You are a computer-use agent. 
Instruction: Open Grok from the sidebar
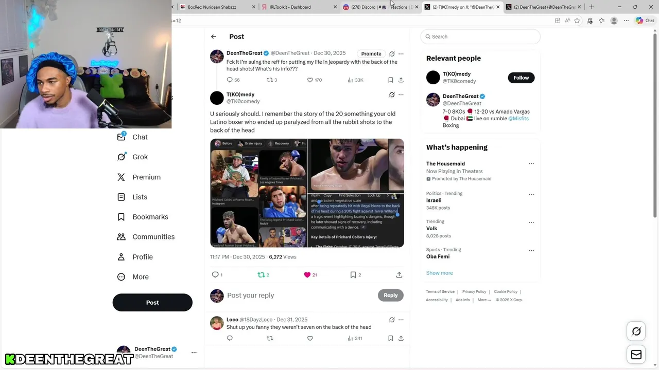132,157
